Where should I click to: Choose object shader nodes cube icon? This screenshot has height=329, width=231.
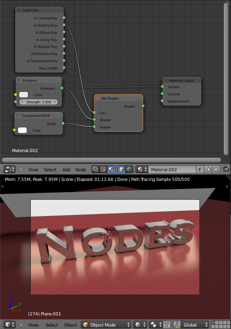(x=121, y=169)
